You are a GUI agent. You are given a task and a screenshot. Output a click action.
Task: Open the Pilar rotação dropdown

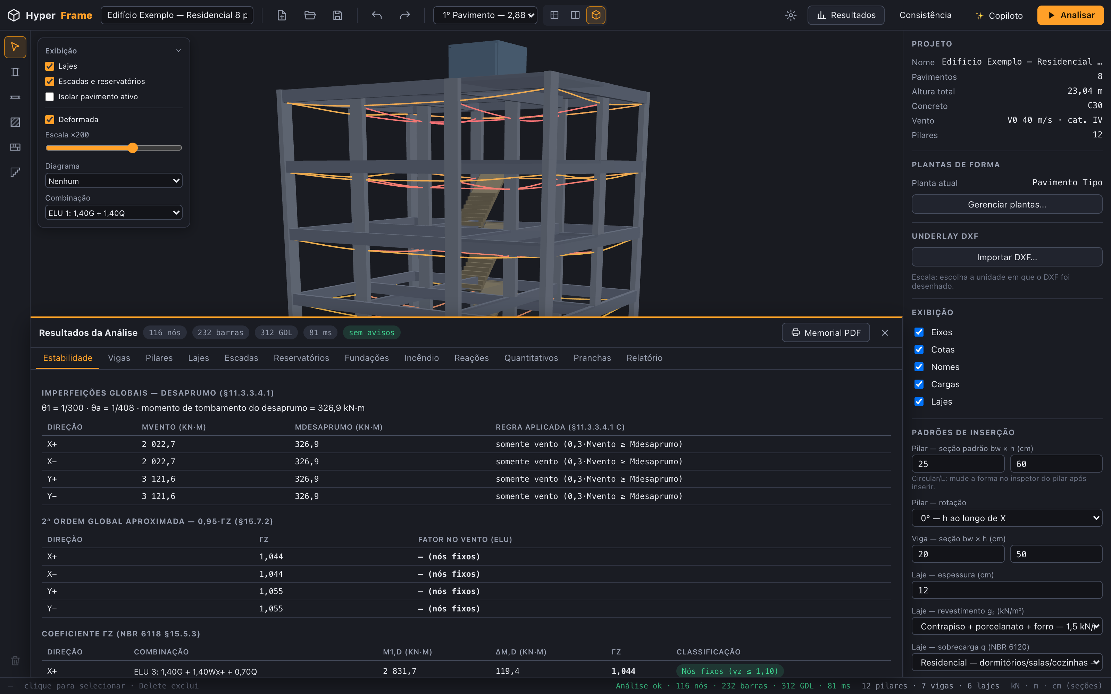tap(1007, 518)
